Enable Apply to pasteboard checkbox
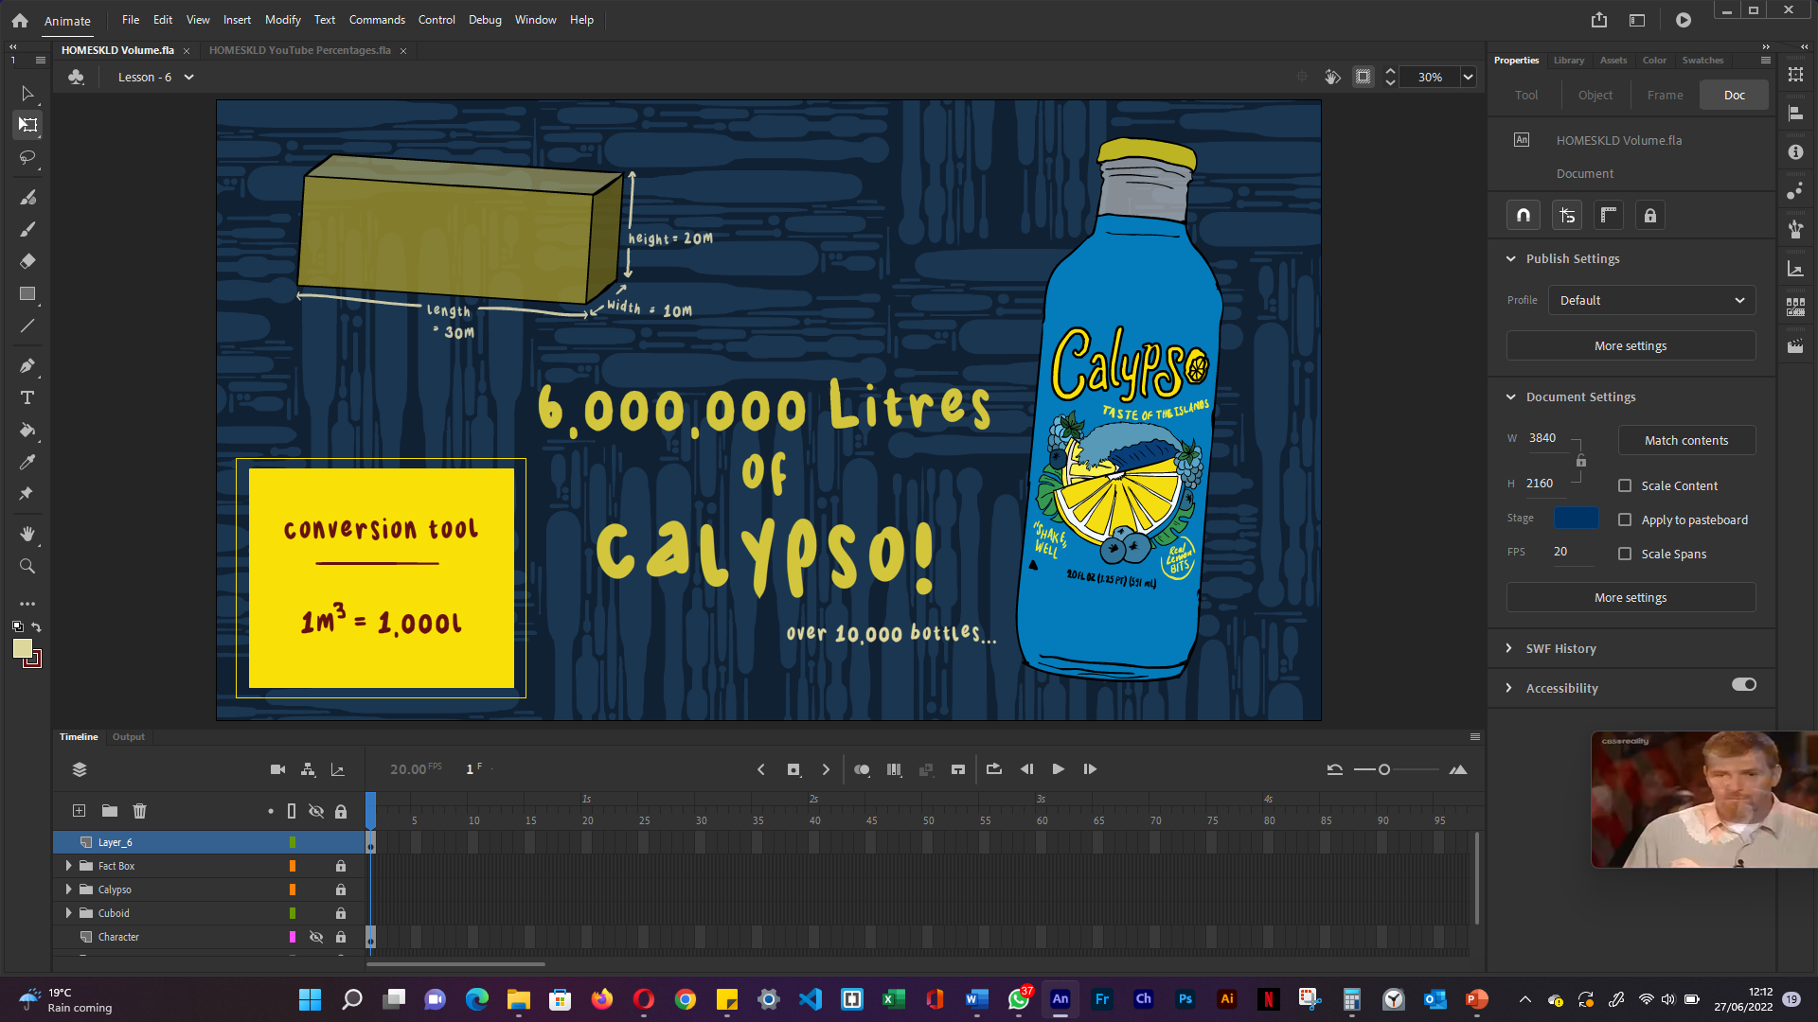The height and width of the screenshot is (1022, 1818). pos(1625,520)
